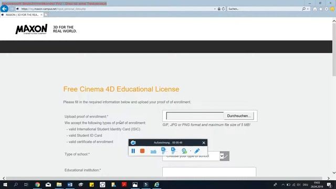Click the 'valid Student ID Card' text
Screen dimensions: 336x189
pyautogui.click(x=85, y=135)
